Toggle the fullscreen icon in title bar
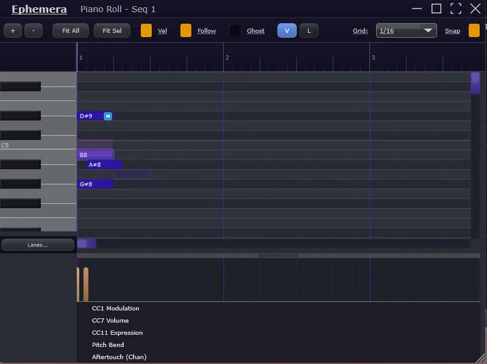Viewport: 487px width, 364px height. (x=456, y=9)
